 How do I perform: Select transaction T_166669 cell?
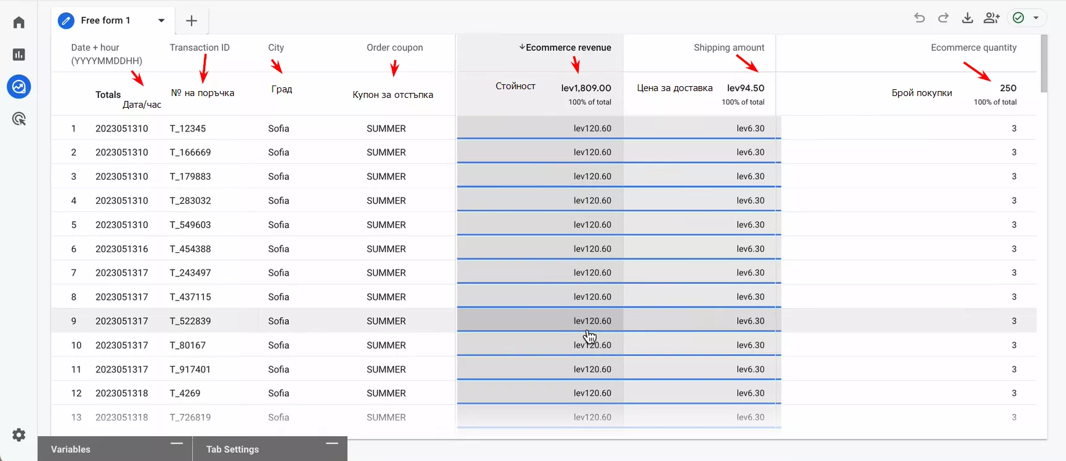point(190,152)
